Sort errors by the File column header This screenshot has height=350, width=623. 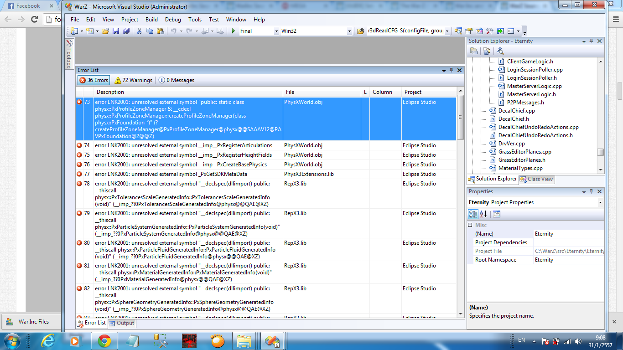(322, 92)
